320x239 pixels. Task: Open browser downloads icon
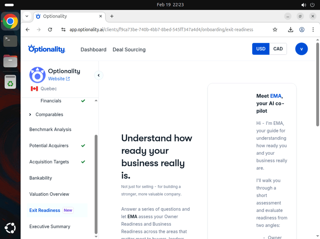pos(290,30)
